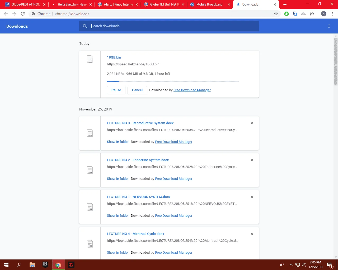Click the circular X extension icon
338x270 pixels.
pos(312,14)
